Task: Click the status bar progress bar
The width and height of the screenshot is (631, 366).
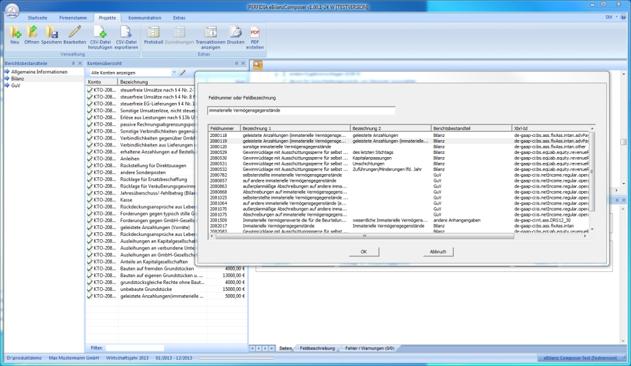Action: point(236,358)
